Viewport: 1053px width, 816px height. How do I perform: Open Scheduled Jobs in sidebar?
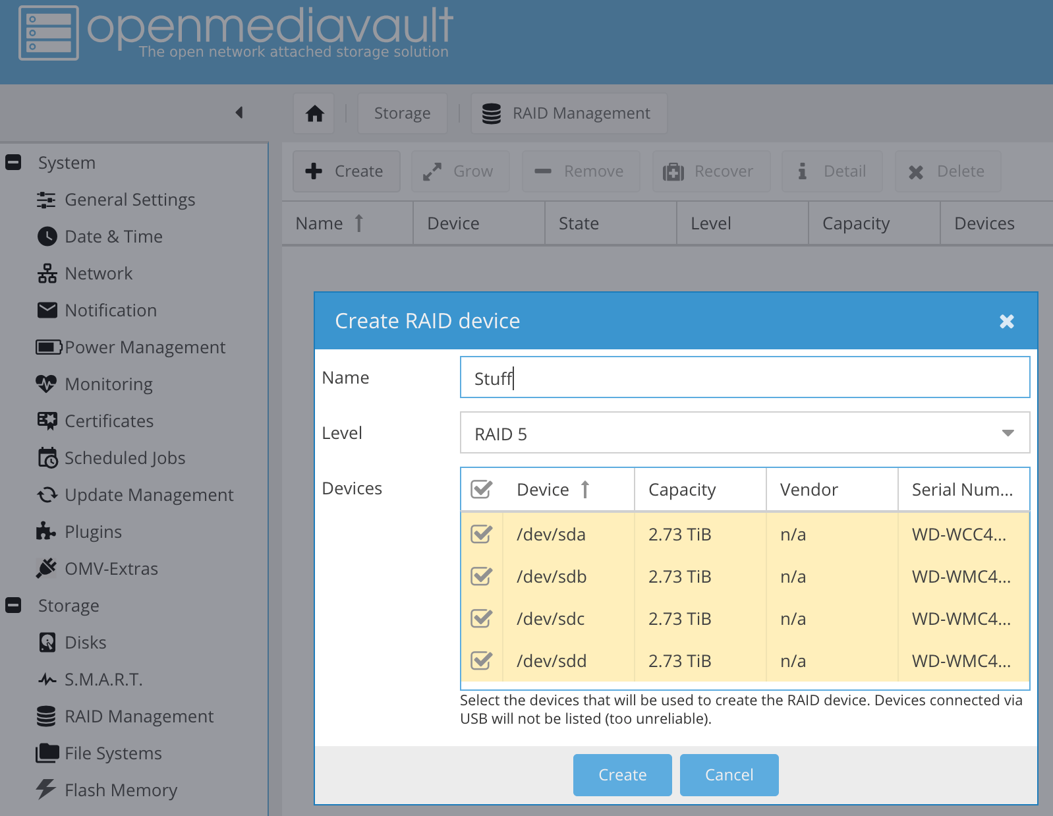[x=125, y=457]
